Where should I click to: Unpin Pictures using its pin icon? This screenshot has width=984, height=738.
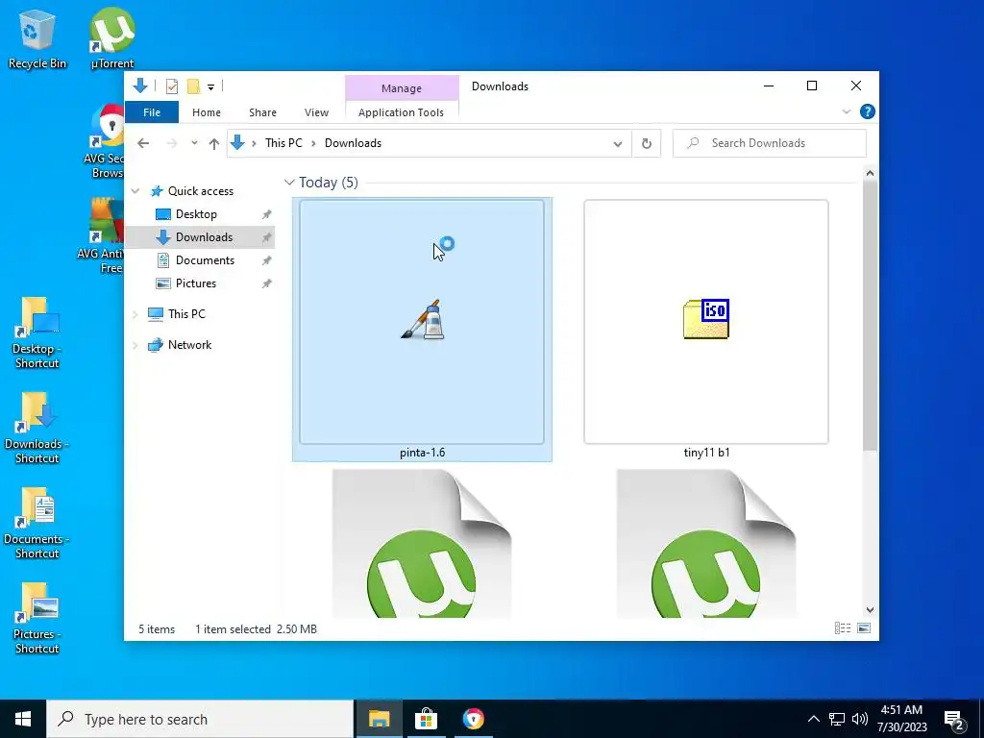tap(267, 283)
